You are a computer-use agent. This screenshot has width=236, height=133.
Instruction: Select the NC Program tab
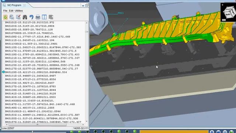[14, 5]
